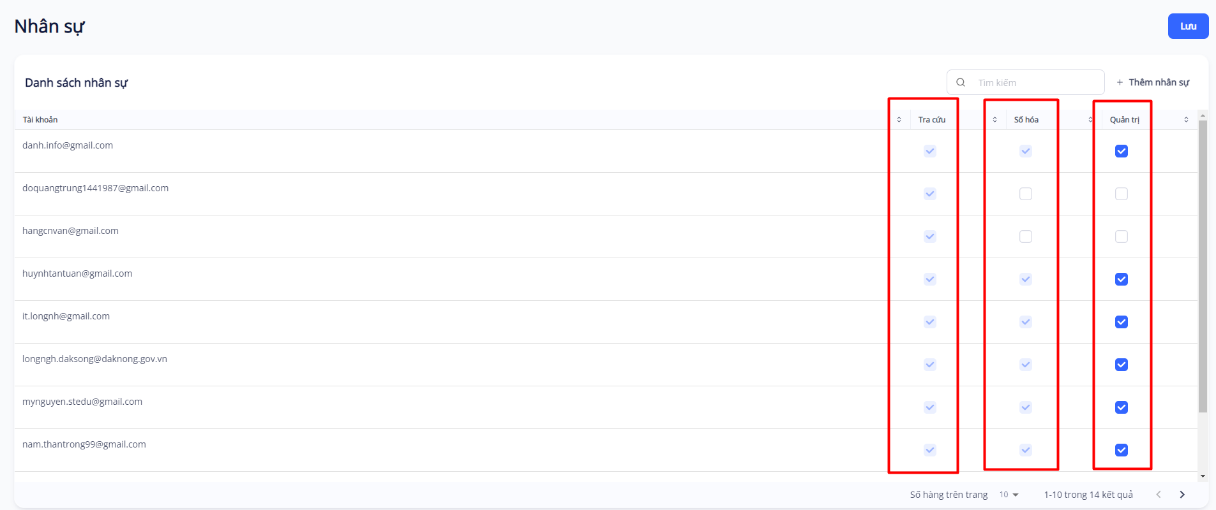Click the vertical scrollbar thumb
Image resolution: width=1216 pixels, height=510 pixels.
1203,266
